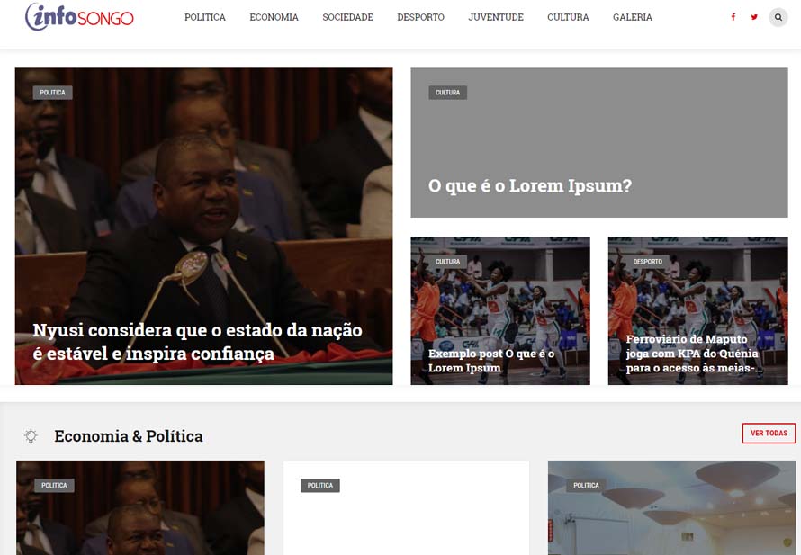The image size is (801, 555).
Task: Open the 'Exemplo post' basketball thumbnail
Action: click(500, 310)
